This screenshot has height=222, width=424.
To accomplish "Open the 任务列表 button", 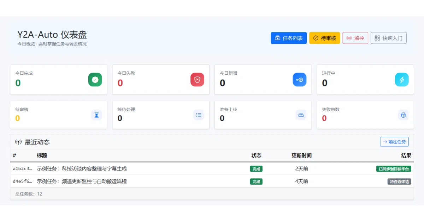I will coord(289,38).
